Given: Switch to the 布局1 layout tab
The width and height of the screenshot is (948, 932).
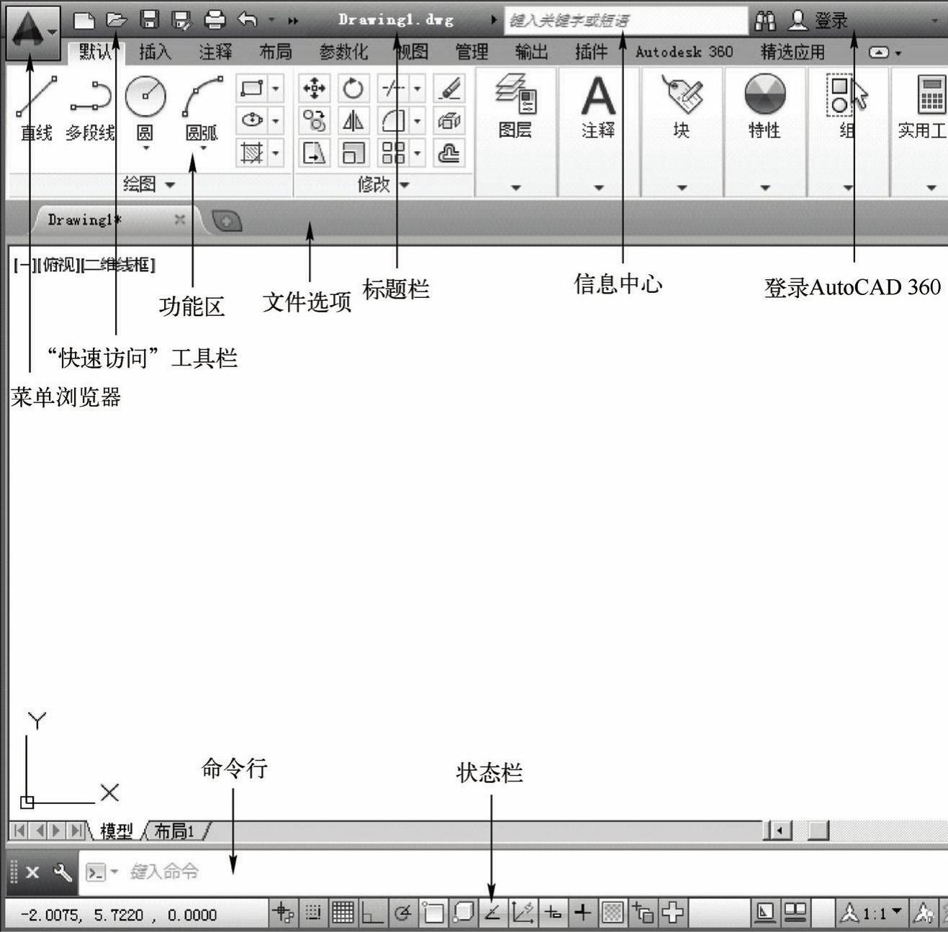Looking at the screenshot, I should (175, 831).
